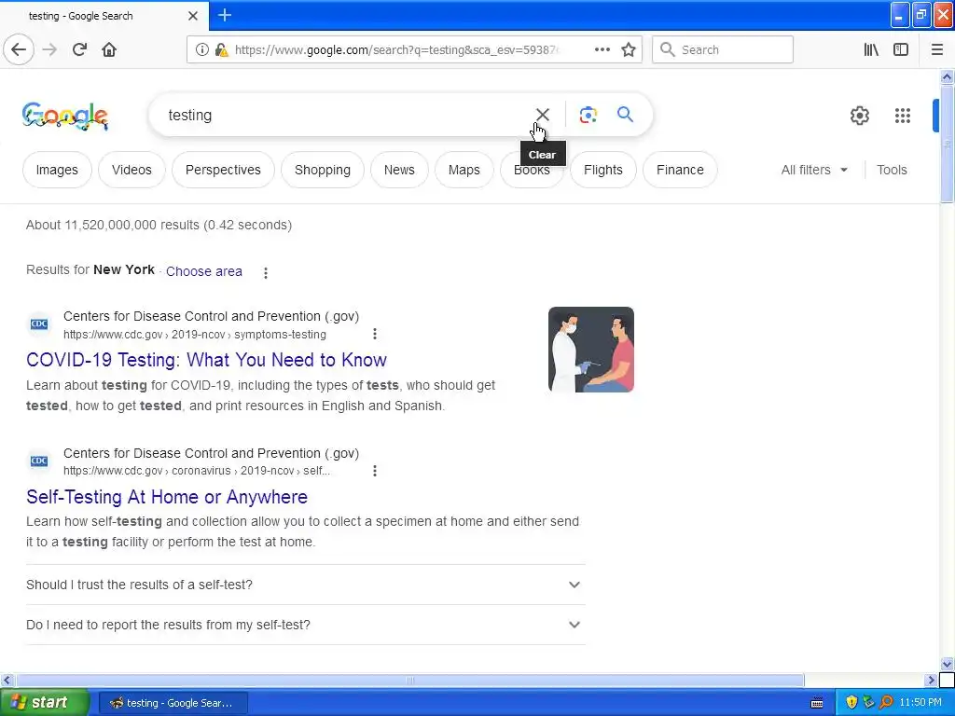Screen dimensions: 955x716
Task: Show Finance results
Action: [x=680, y=170]
